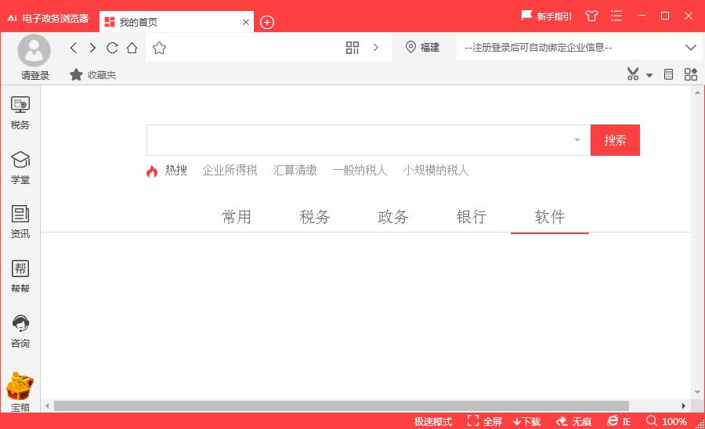Open the 收藏夹 favorites bar
The height and width of the screenshot is (429, 705).
click(93, 74)
